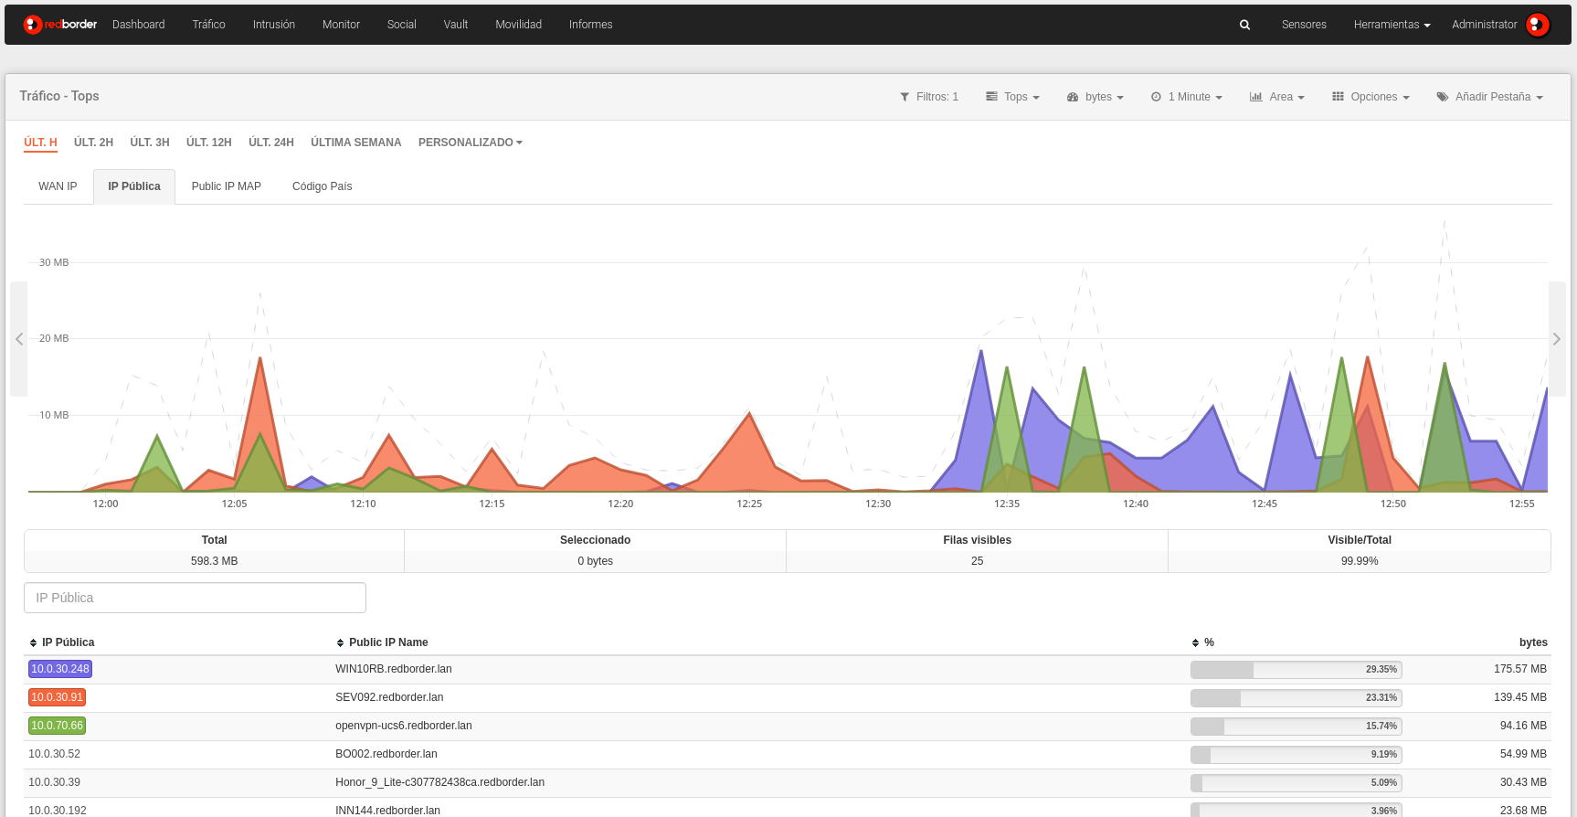Click the Añadir Pestaña tag icon
The width and height of the screenshot is (1577, 817).
pyautogui.click(x=1443, y=97)
